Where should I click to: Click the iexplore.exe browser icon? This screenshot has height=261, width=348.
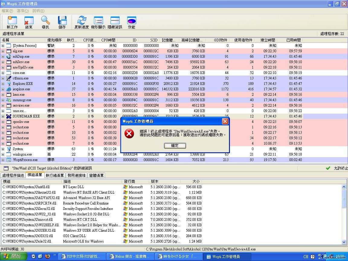pos(9,89)
